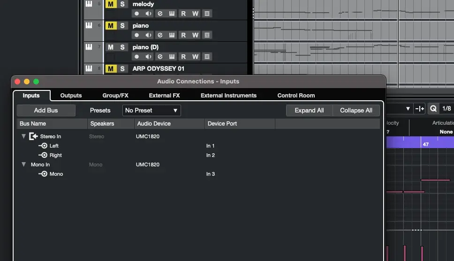Image resolution: width=454 pixels, height=261 pixels.
Task: Select the In 3 device port cell
Action: pos(211,174)
